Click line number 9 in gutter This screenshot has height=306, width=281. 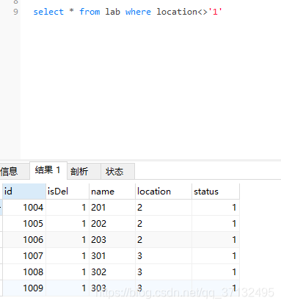pos(15,12)
